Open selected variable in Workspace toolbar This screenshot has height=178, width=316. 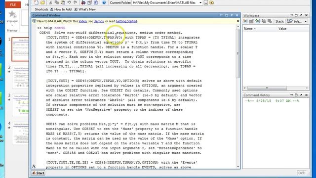point(251,21)
